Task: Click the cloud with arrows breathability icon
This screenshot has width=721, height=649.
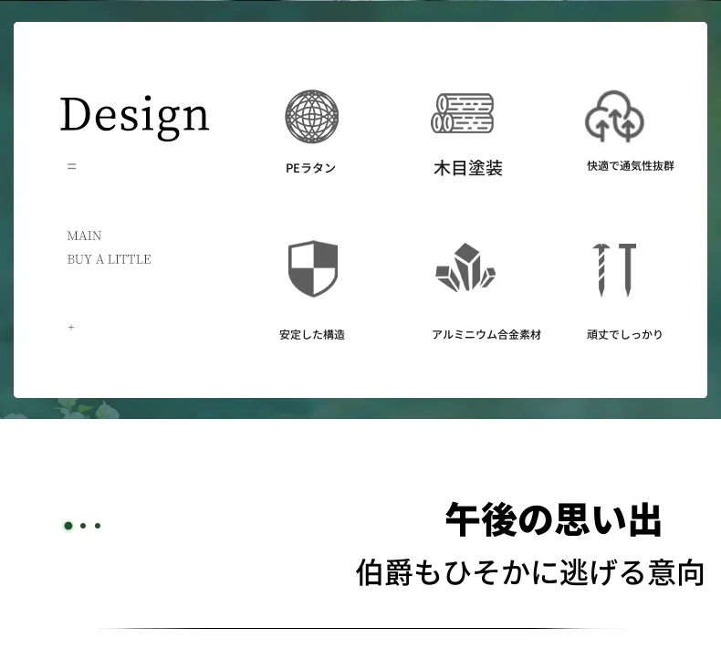Action: click(614, 116)
